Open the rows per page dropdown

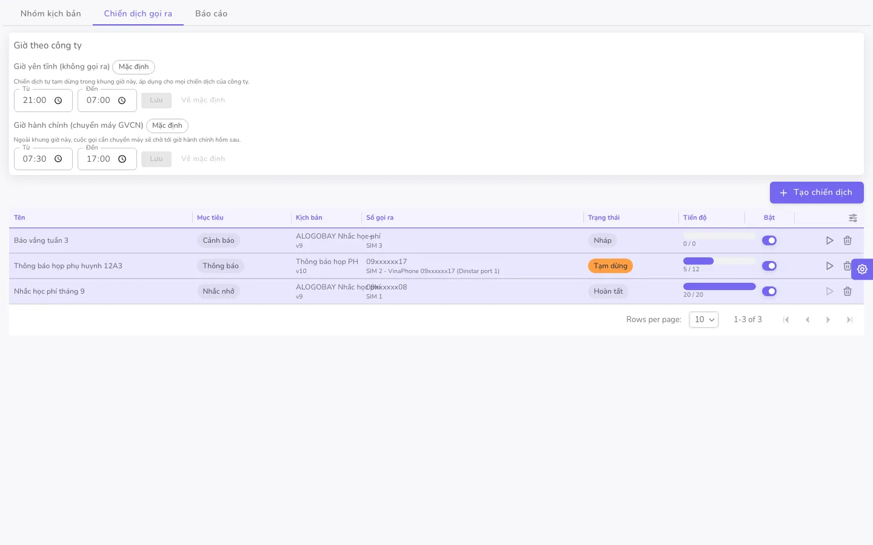click(704, 320)
